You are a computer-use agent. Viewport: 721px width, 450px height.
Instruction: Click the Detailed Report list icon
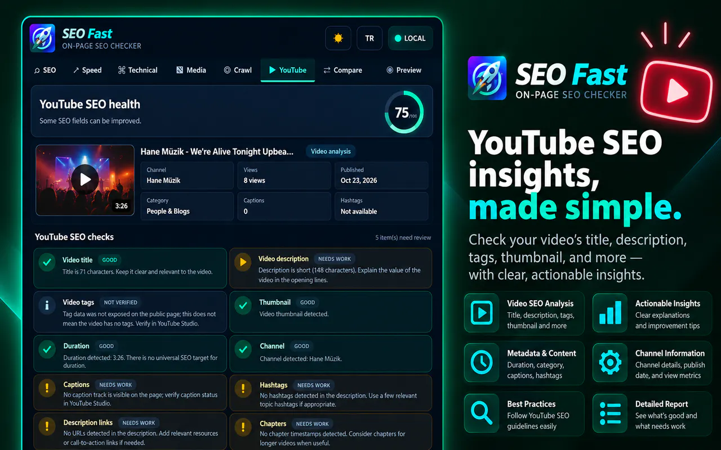point(610,413)
